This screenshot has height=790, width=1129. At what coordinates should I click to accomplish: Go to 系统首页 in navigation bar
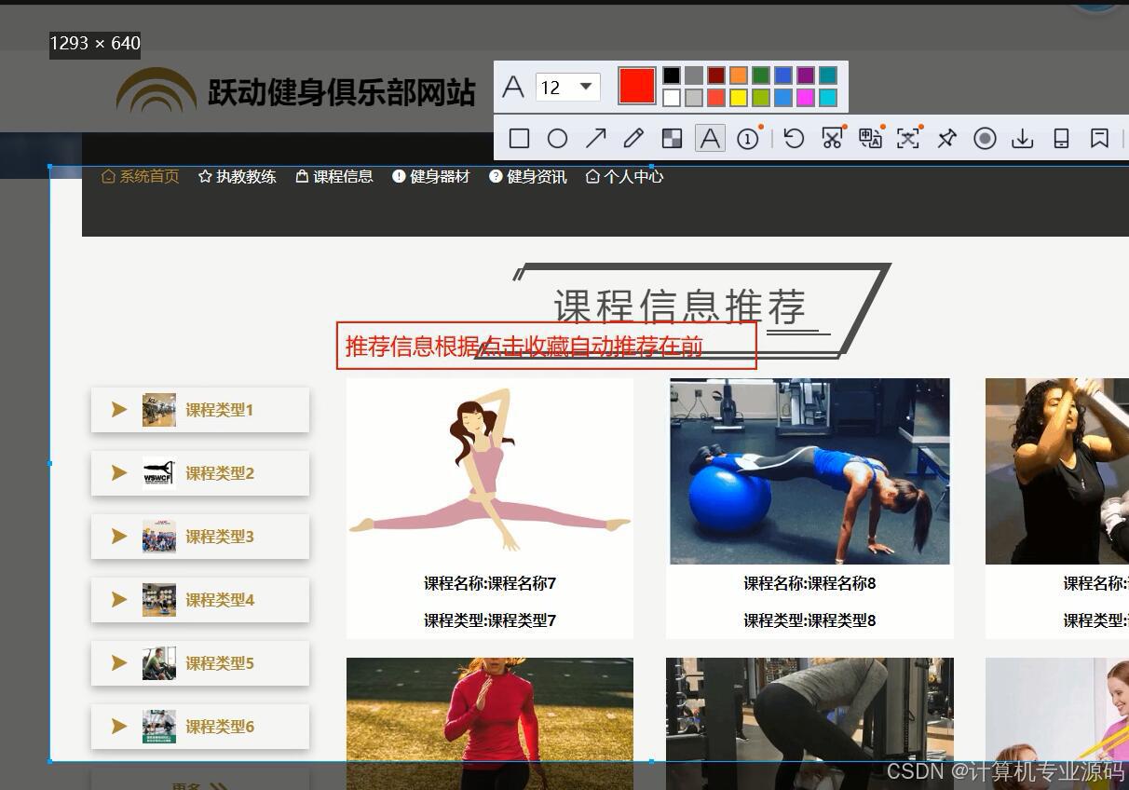click(x=140, y=176)
